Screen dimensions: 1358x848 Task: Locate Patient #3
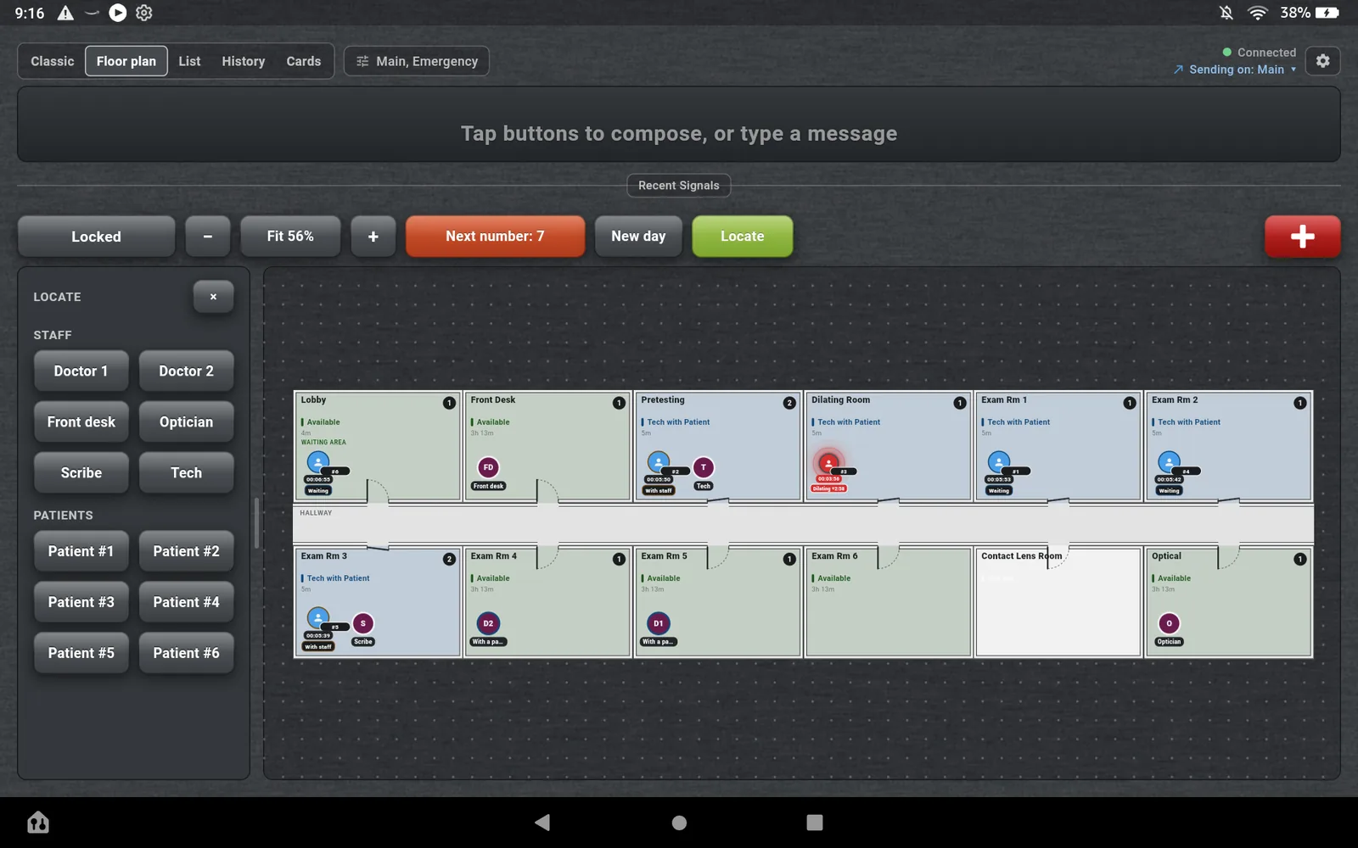[81, 602]
